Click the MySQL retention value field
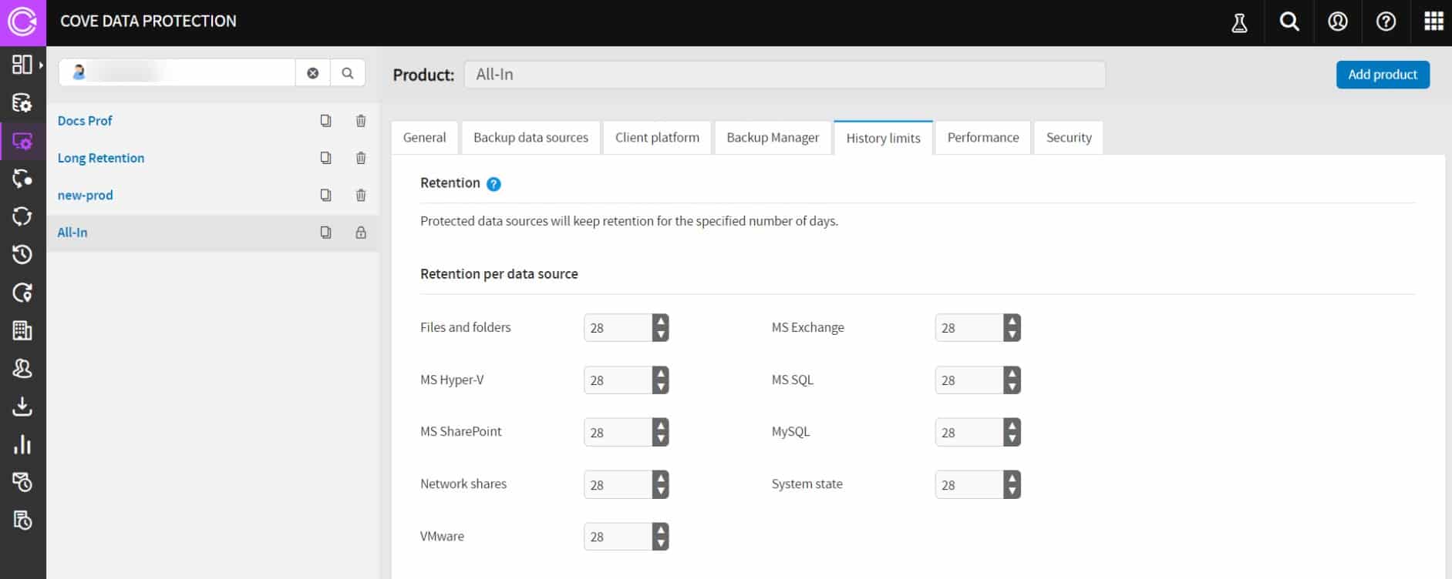This screenshot has height=579, width=1452. tap(969, 433)
